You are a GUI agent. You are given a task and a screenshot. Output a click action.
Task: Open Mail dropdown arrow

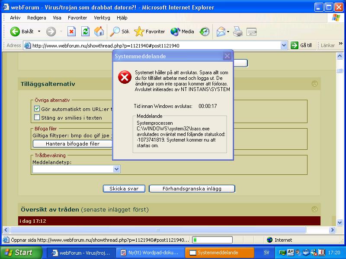[228, 32]
